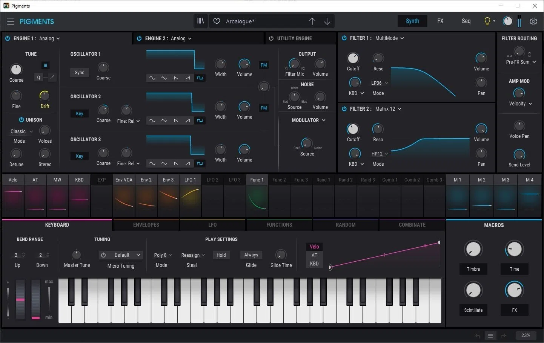Select sine waveform for Oscillator 1
The image size is (544, 343).
click(x=152, y=78)
